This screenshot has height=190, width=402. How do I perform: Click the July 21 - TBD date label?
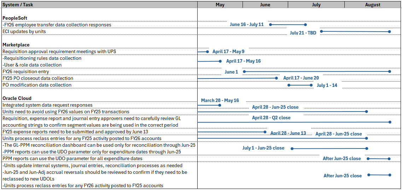(x=303, y=33)
